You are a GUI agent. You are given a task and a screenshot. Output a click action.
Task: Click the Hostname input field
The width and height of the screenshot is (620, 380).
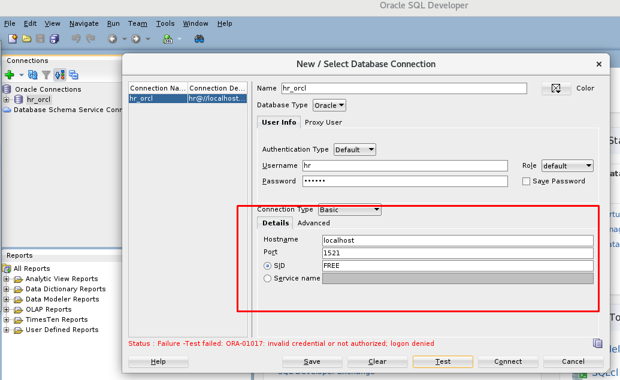[x=458, y=240]
